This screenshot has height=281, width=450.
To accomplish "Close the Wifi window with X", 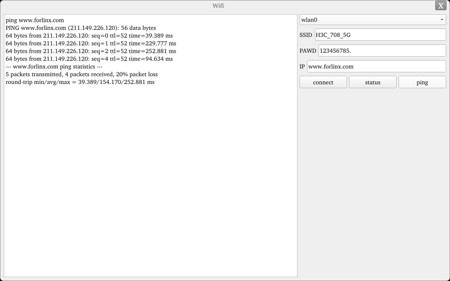I will pos(440,6).
